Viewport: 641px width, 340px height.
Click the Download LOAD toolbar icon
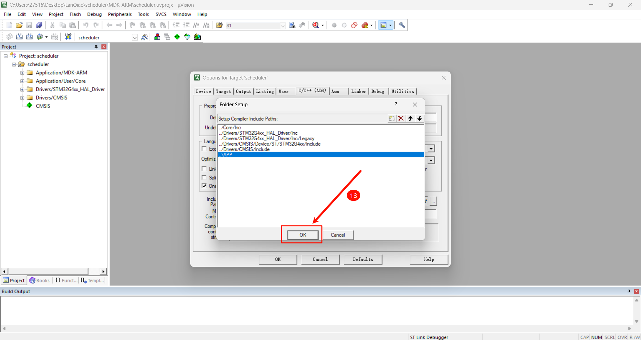[x=68, y=37]
